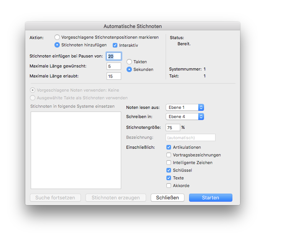Click the 'Systemnummer:' label text
This screenshot has height=240, width=283.
point(185,69)
